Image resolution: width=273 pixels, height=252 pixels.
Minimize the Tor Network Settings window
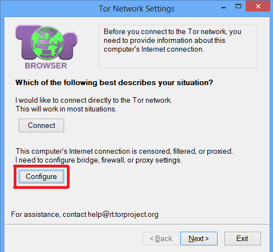click(224, 7)
